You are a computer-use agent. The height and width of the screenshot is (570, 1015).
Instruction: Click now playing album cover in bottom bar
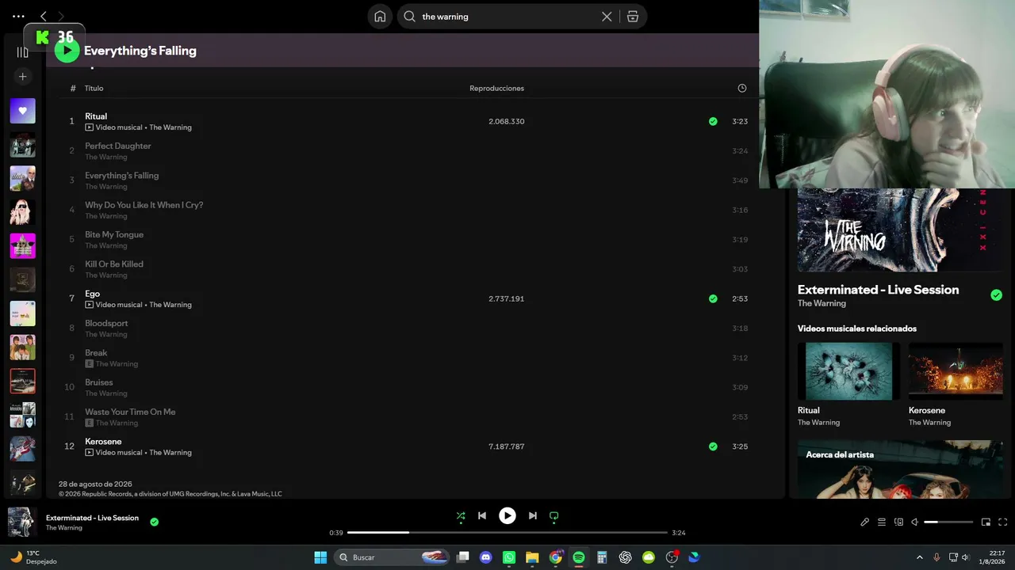tap(22, 522)
